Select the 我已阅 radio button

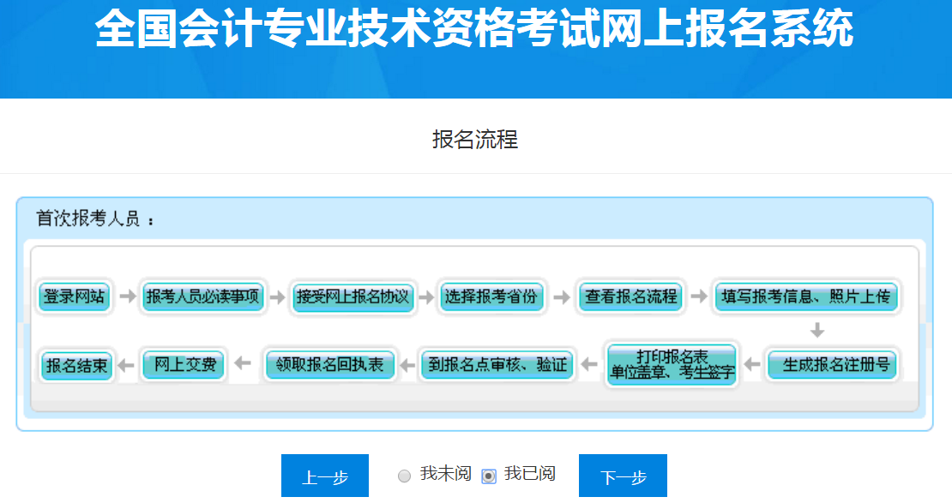487,474
